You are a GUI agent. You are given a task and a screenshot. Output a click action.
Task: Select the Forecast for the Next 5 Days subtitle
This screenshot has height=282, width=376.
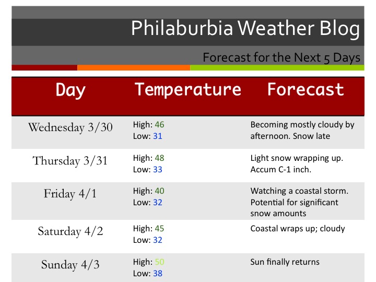(281, 57)
